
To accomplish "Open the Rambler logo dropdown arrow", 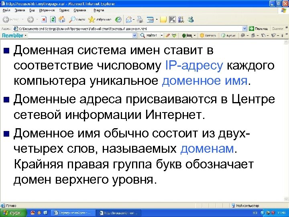I will [x=25, y=35].
